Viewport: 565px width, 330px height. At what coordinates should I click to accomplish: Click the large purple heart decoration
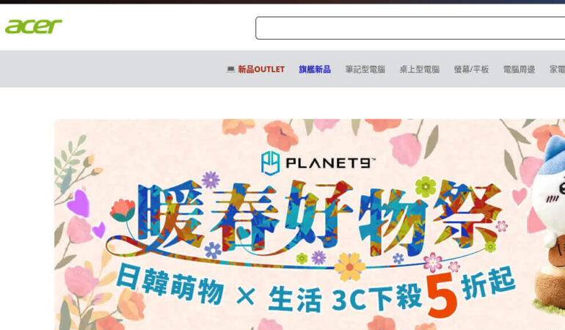[x=79, y=202]
